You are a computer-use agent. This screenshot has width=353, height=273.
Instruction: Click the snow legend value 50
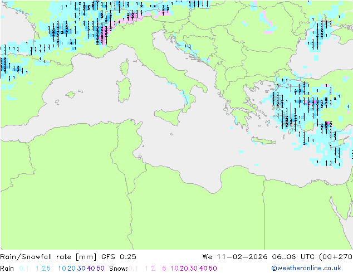point(213,269)
